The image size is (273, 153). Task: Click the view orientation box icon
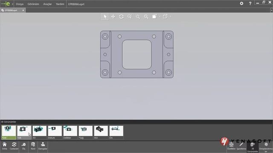click(165, 17)
